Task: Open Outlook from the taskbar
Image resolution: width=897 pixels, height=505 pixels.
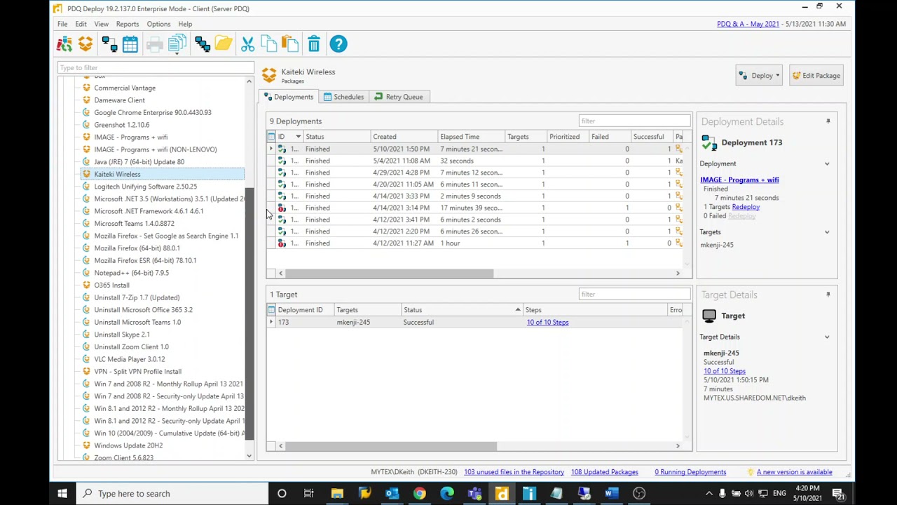Action: [x=392, y=494]
